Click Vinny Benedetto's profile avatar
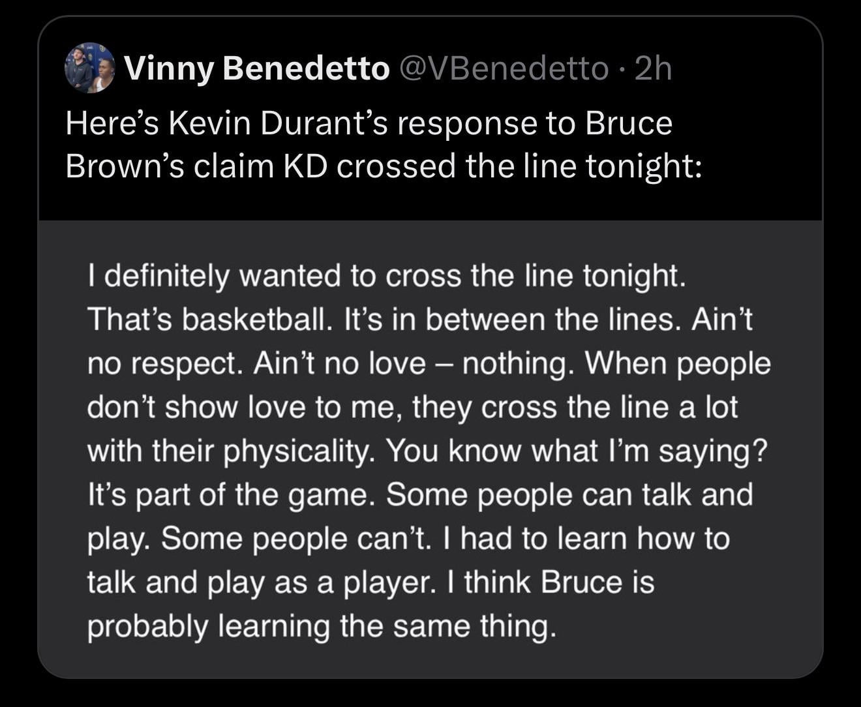The height and width of the screenshot is (707, 861). 90,69
